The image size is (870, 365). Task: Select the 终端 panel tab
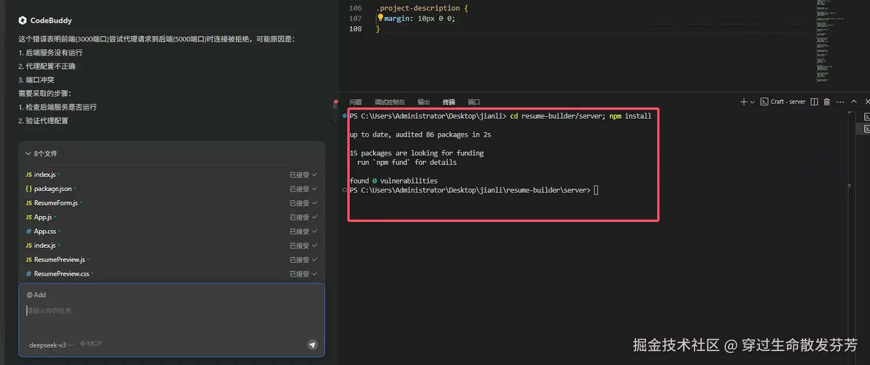(448, 102)
